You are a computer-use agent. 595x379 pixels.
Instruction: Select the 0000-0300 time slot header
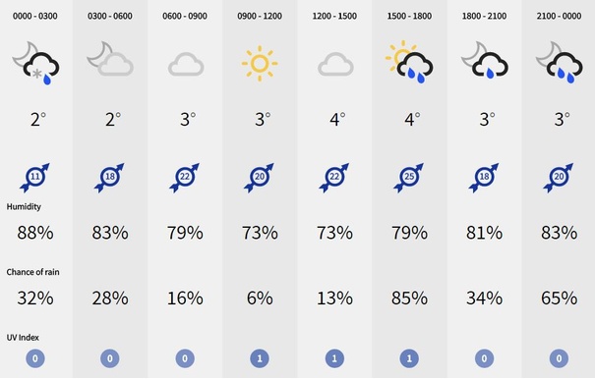[x=34, y=17]
